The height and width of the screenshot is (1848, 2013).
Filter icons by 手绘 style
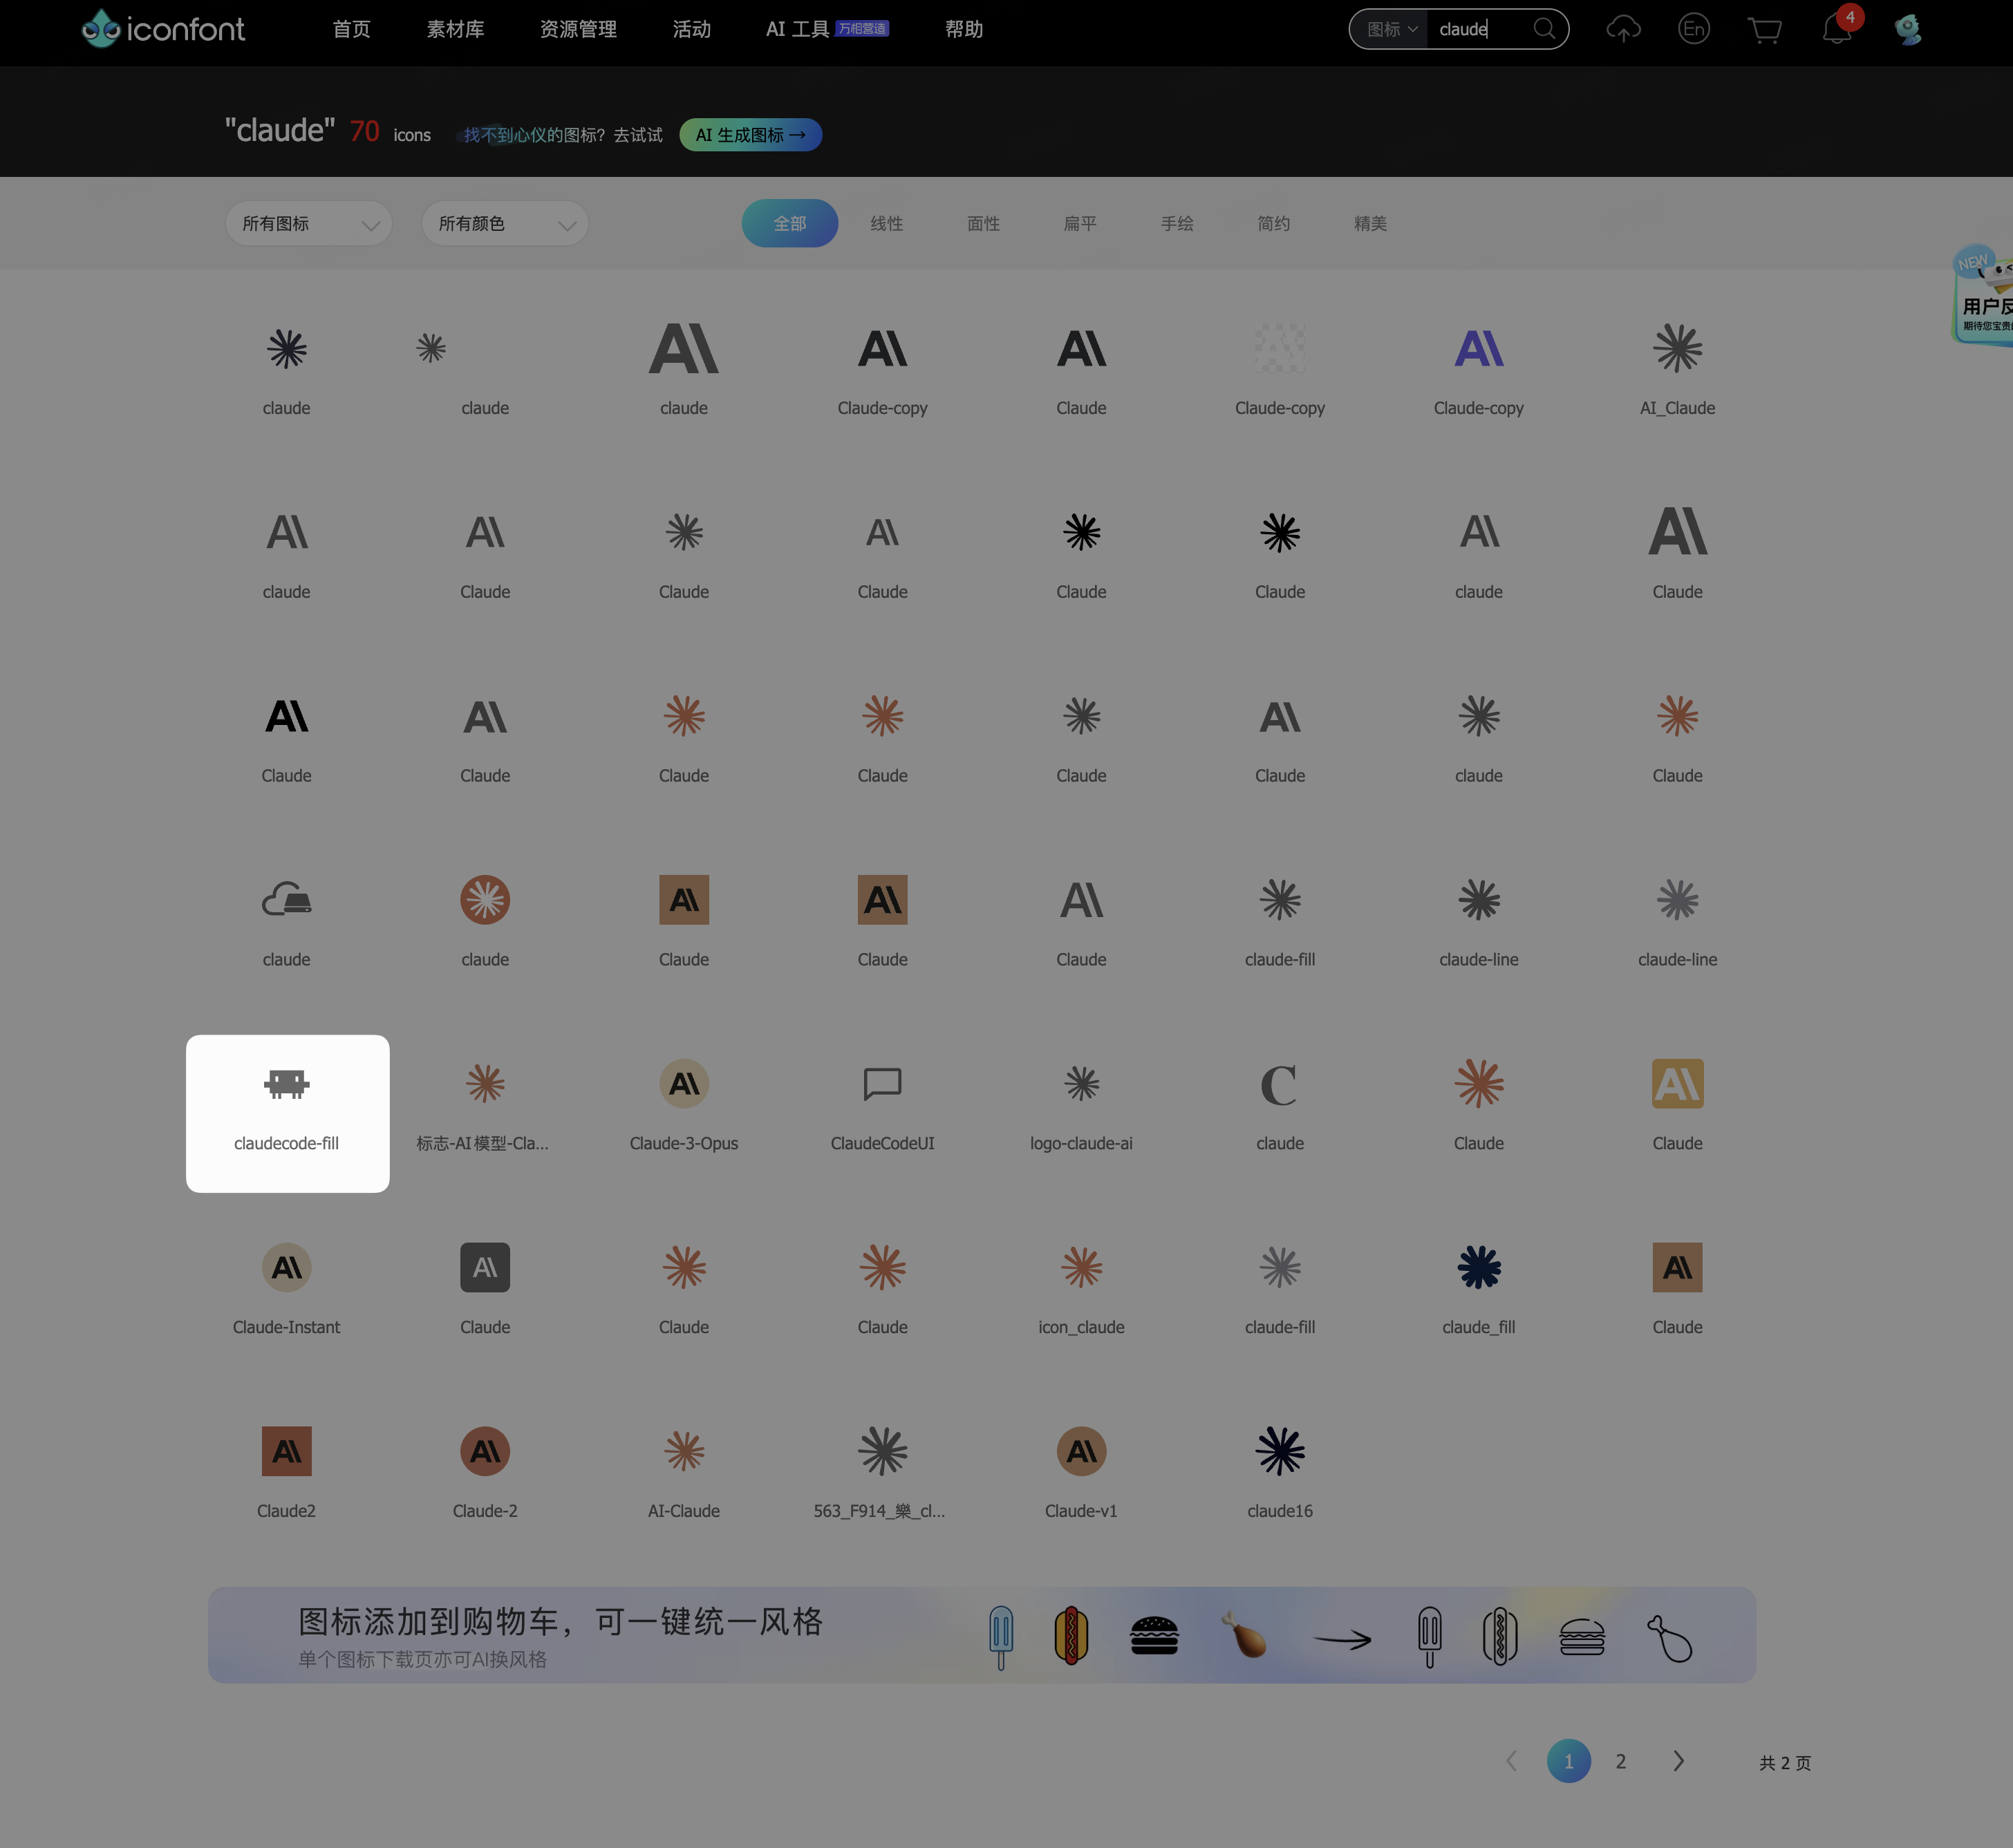pyautogui.click(x=1177, y=223)
